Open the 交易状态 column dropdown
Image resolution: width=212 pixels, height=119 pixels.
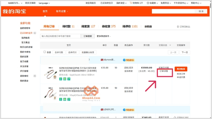click(x=170, y=45)
